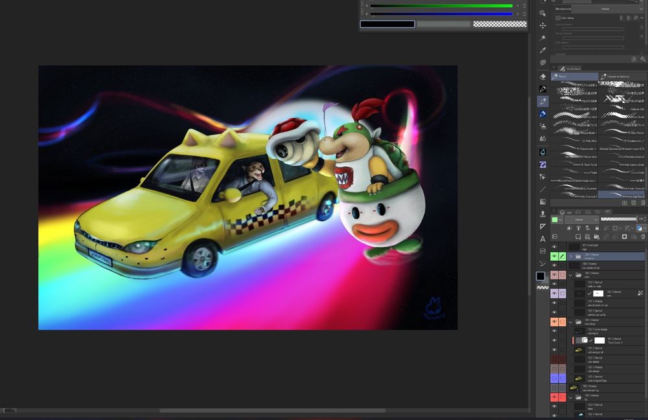648x420 pixels.
Task: Select the Charcoal 2 brush preset
Action: point(574,195)
